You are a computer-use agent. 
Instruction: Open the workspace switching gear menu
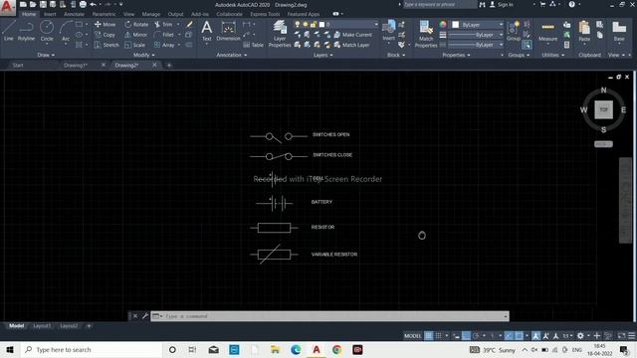tap(581, 336)
